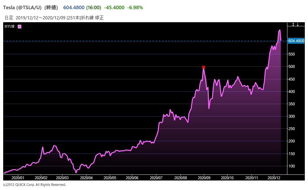
Task: Click the 250 price axis label
Action: [292, 129]
